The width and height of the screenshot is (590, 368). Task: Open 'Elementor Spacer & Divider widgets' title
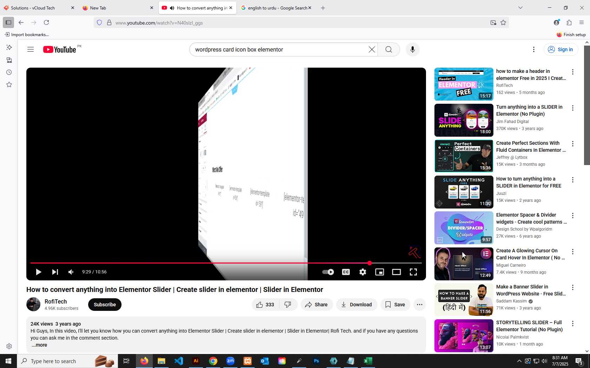531,218
